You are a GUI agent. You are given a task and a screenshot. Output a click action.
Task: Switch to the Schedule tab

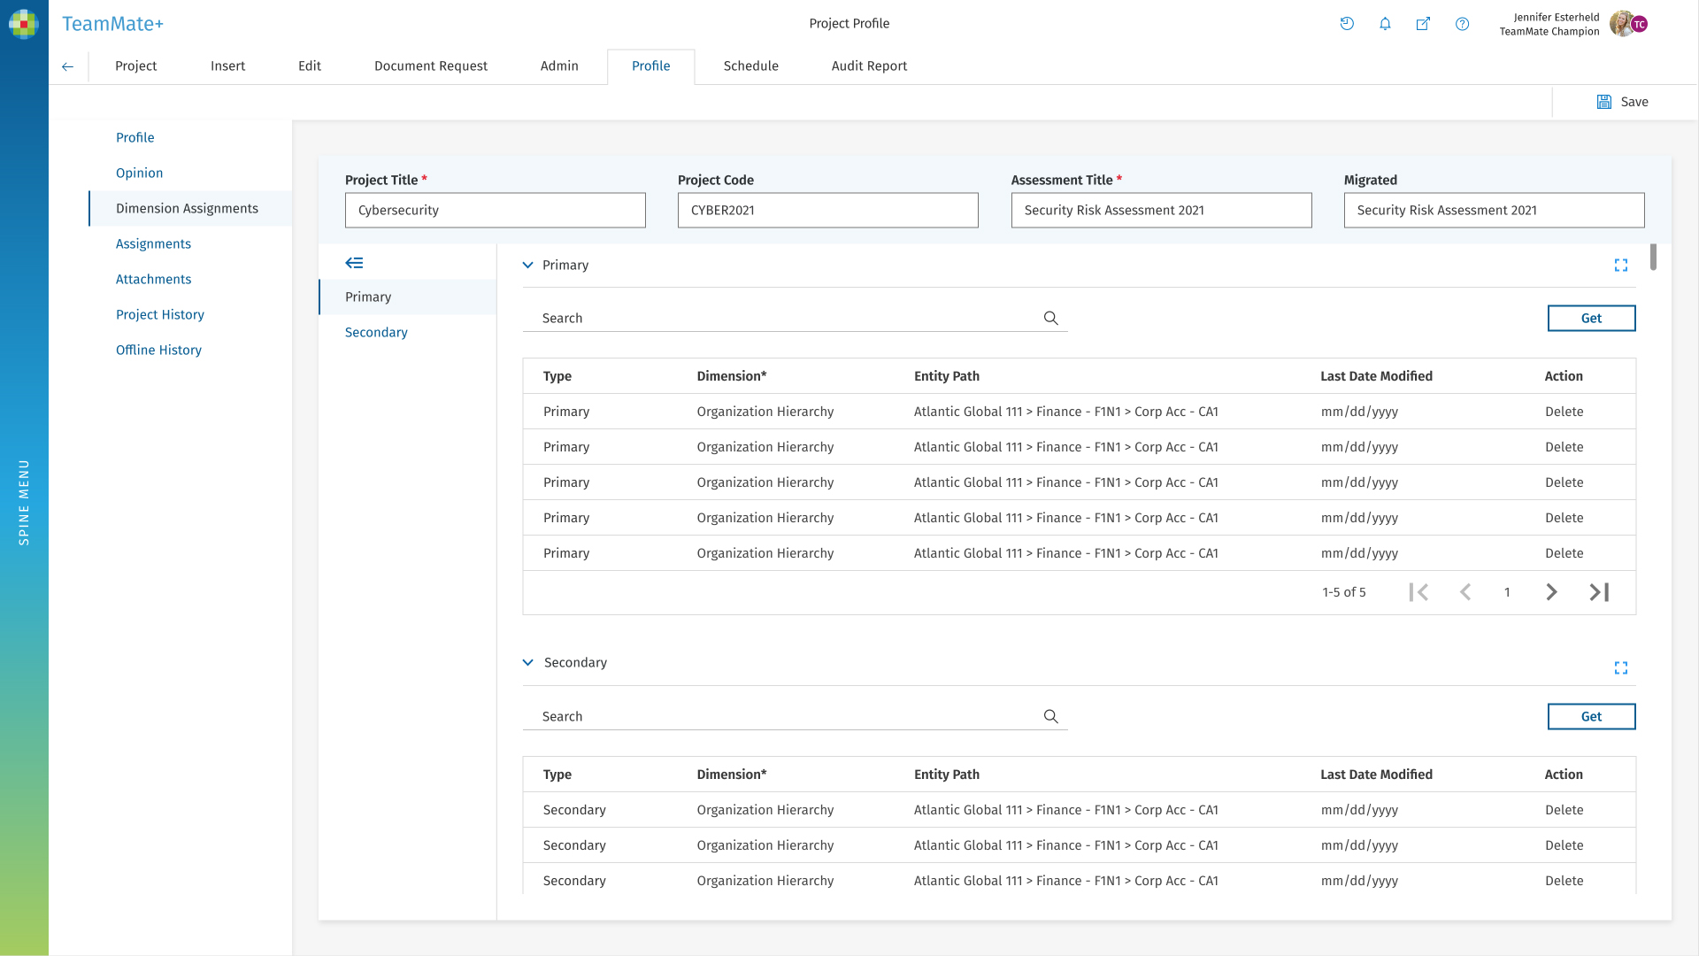750,66
